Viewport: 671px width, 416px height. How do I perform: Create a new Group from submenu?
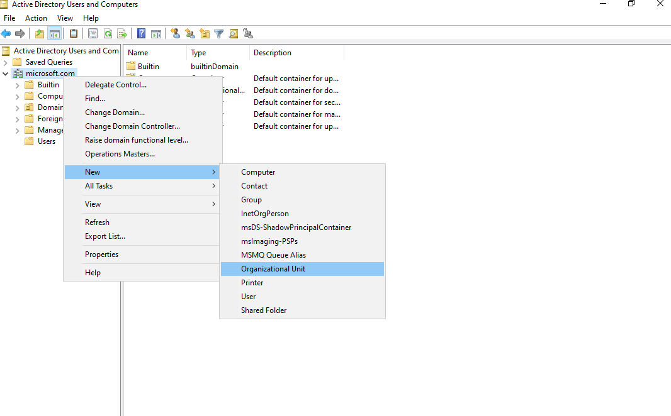303,200
